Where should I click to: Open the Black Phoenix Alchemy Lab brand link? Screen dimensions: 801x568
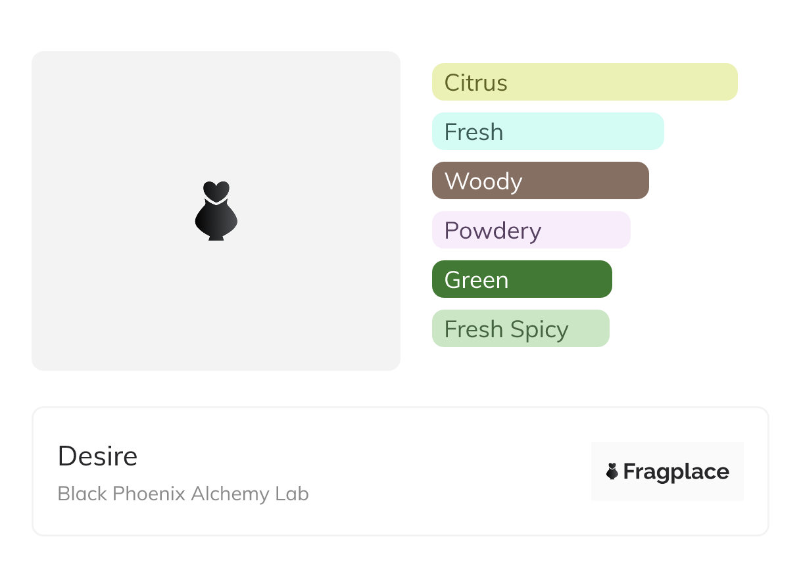coord(183,494)
